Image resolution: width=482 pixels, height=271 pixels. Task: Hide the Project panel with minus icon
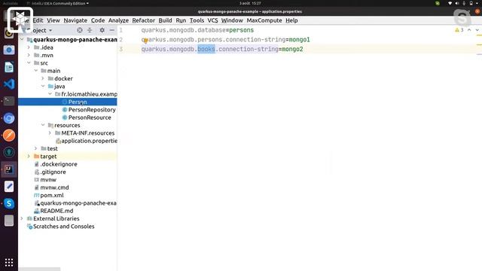click(x=112, y=30)
